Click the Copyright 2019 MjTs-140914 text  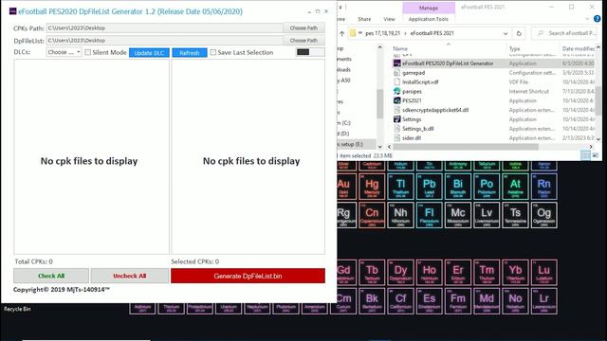62,289
